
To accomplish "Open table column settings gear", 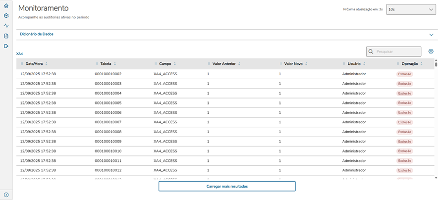I will [431, 51].
